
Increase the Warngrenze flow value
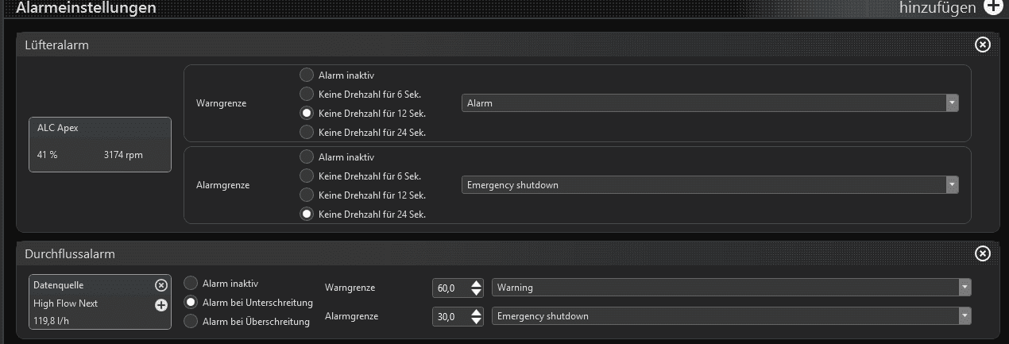point(477,283)
